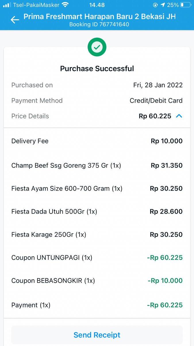The height and width of the screenshot is (346, 194).
Task: Tap the Prima Freshmart store title
Action: (x=99, y=16)
